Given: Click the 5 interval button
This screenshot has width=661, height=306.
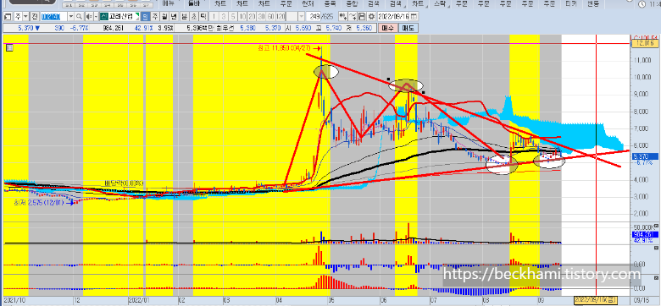Looking at the screenshot, I should pos(233,17).
